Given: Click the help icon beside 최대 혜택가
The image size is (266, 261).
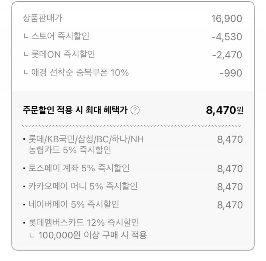Looking at the screenshot, I should click(135, 110).
